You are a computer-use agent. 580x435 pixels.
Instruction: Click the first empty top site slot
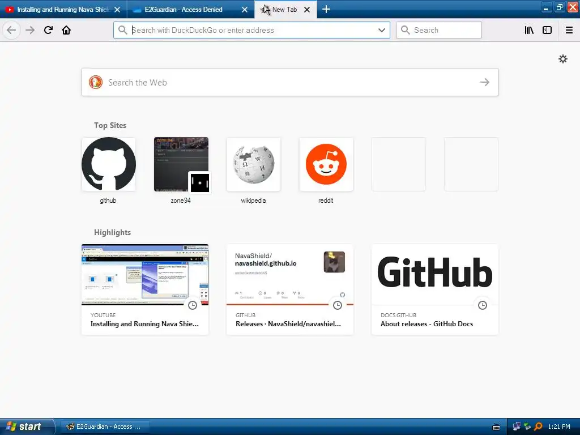[x=398, y=164]
